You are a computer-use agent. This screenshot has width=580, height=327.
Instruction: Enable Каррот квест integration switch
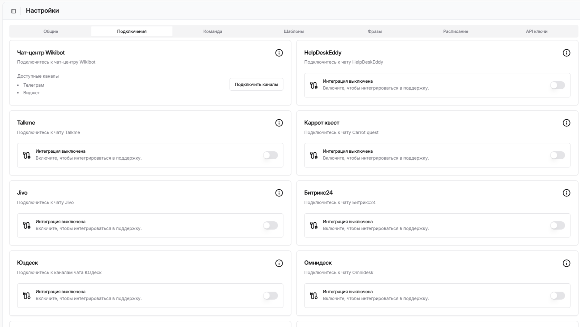point(557,155)
